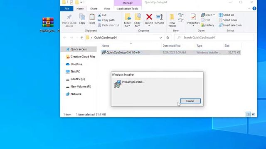Switch to the Home ribbon tab

pyautogui.click(x=80, y=9)
